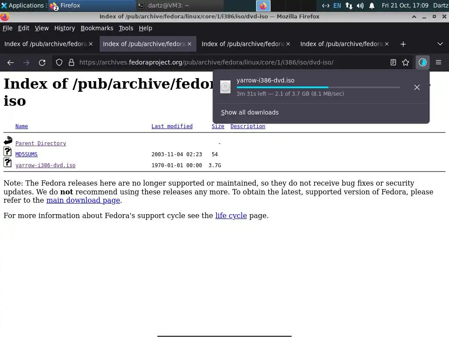449x337 pixels.
Task: Show site security padlock info
Action: [x=71, y=62]
